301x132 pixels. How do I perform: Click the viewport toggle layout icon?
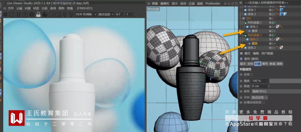point(236,4)
